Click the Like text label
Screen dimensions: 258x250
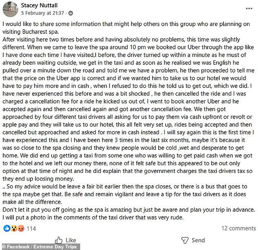pyautogui.click(x=71, y=240)
